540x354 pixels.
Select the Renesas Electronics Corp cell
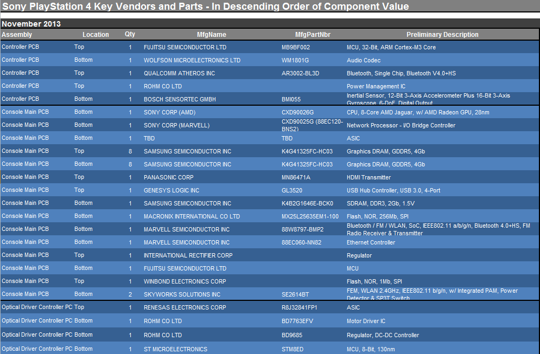click(x=185, y=308)
